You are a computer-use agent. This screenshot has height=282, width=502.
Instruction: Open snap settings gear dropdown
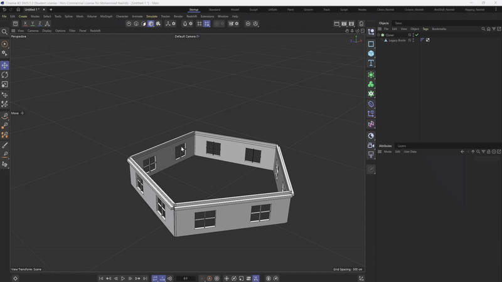(x=191, y=23)
